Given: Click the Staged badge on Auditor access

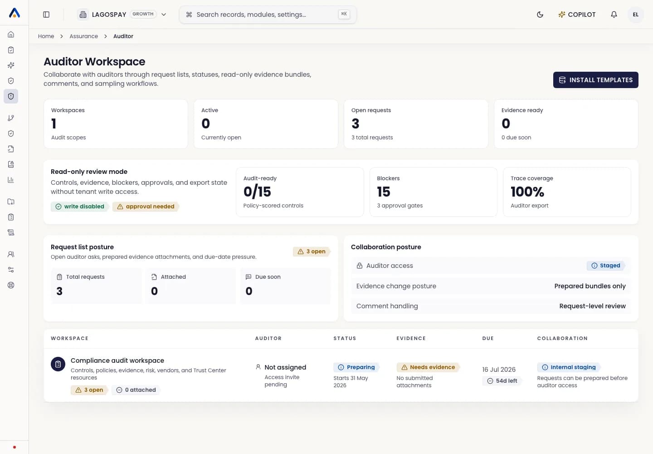Looking at the screenshot, I should coord(605,266).
